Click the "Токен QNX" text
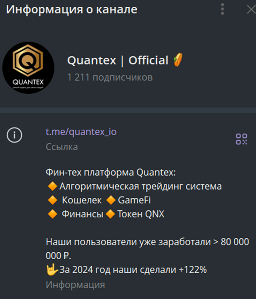This screenshot has height=299, width=256. click(141, 214)
